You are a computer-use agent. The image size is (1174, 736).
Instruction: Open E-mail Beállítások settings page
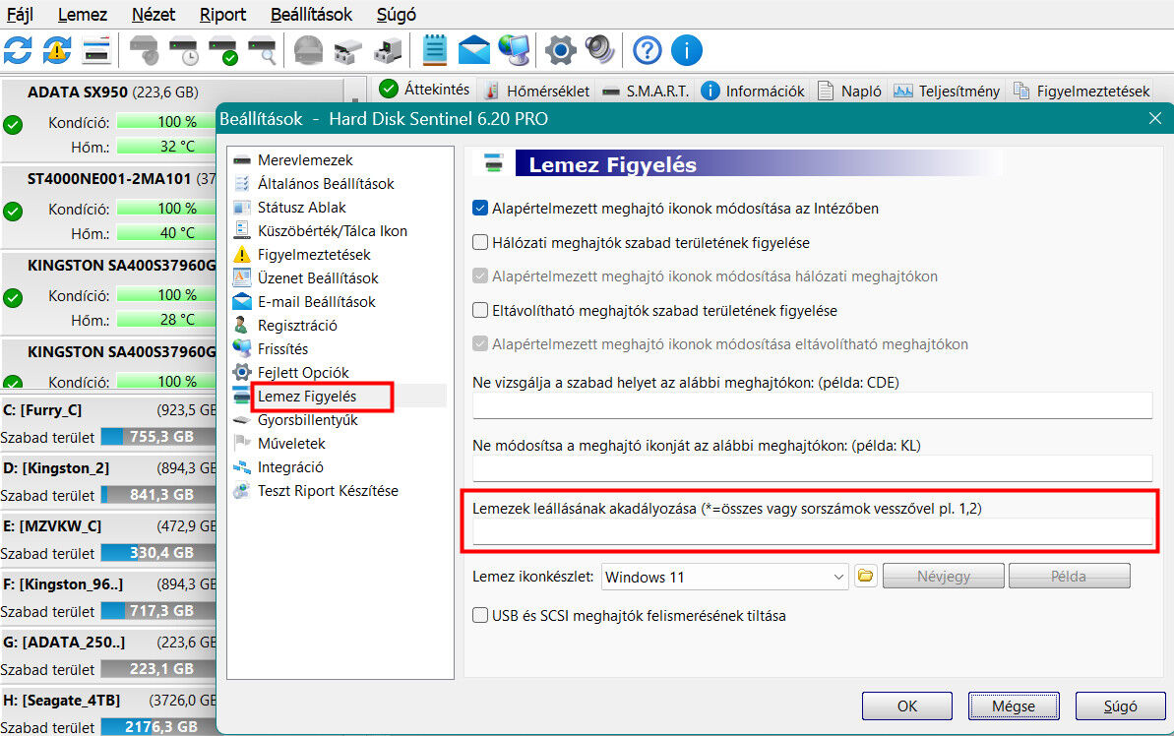point(317,302)
